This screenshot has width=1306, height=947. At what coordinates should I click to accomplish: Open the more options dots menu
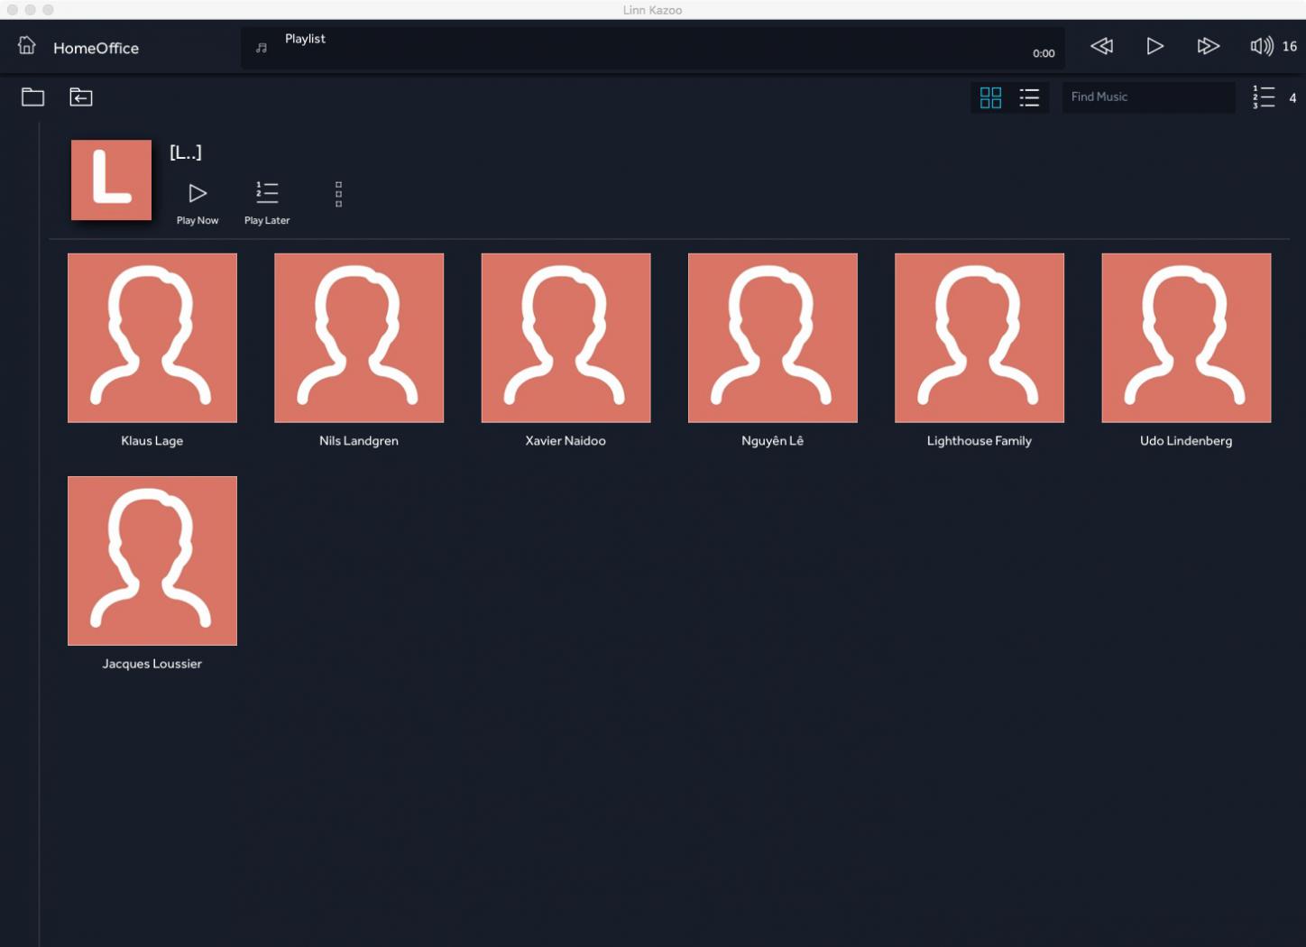[338, 194]
